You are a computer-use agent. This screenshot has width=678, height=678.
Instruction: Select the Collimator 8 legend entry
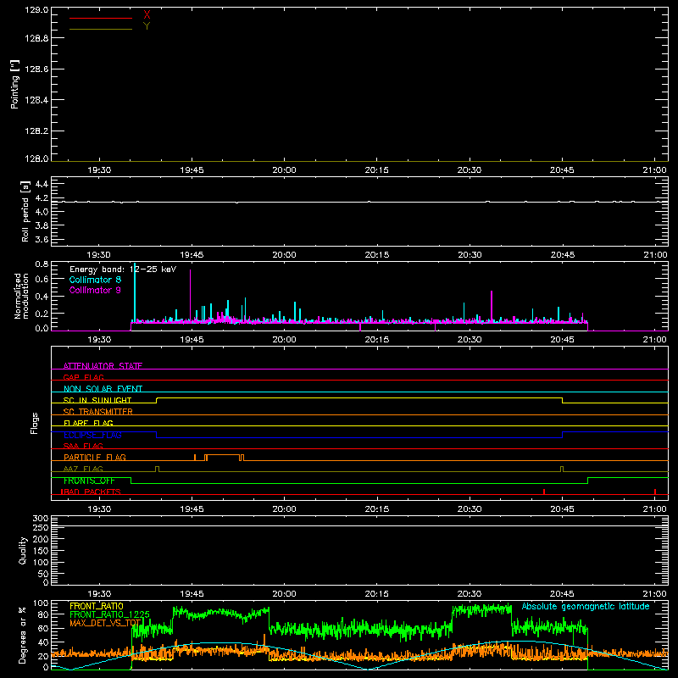coord(95,280)
